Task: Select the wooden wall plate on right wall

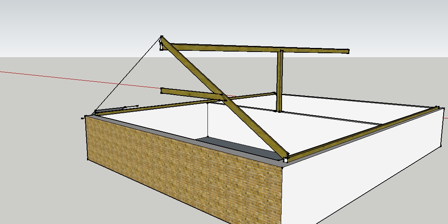Action: point(362,134)
